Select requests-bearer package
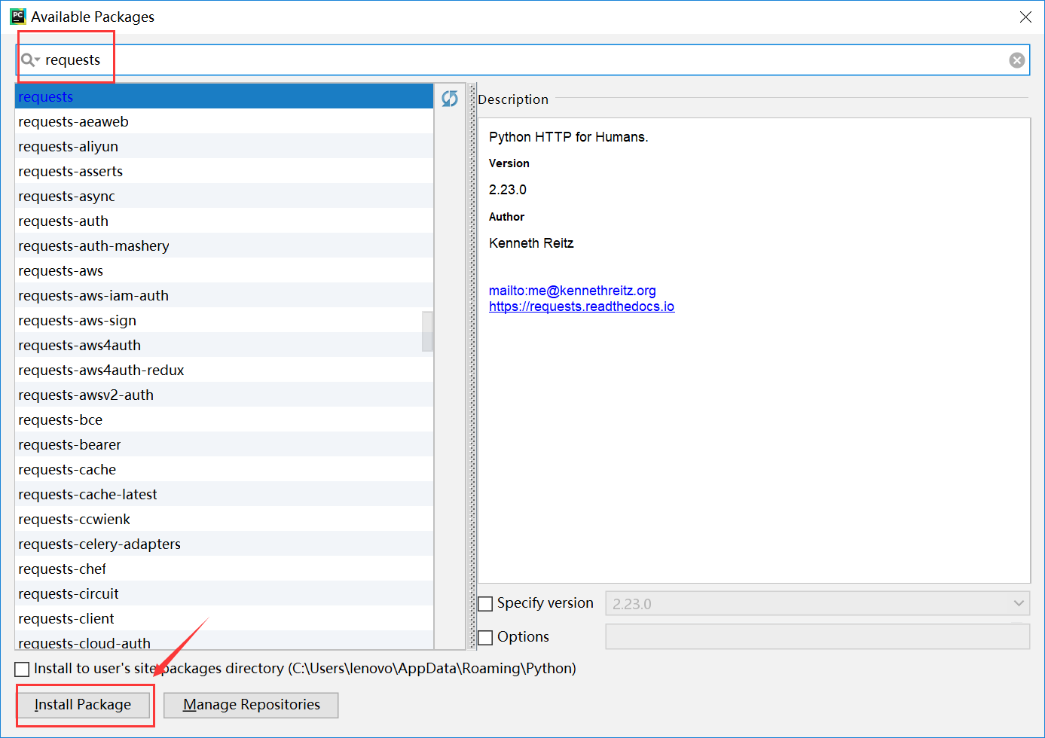Viewport: 1045px width, 738px height. tap(224, 444)
